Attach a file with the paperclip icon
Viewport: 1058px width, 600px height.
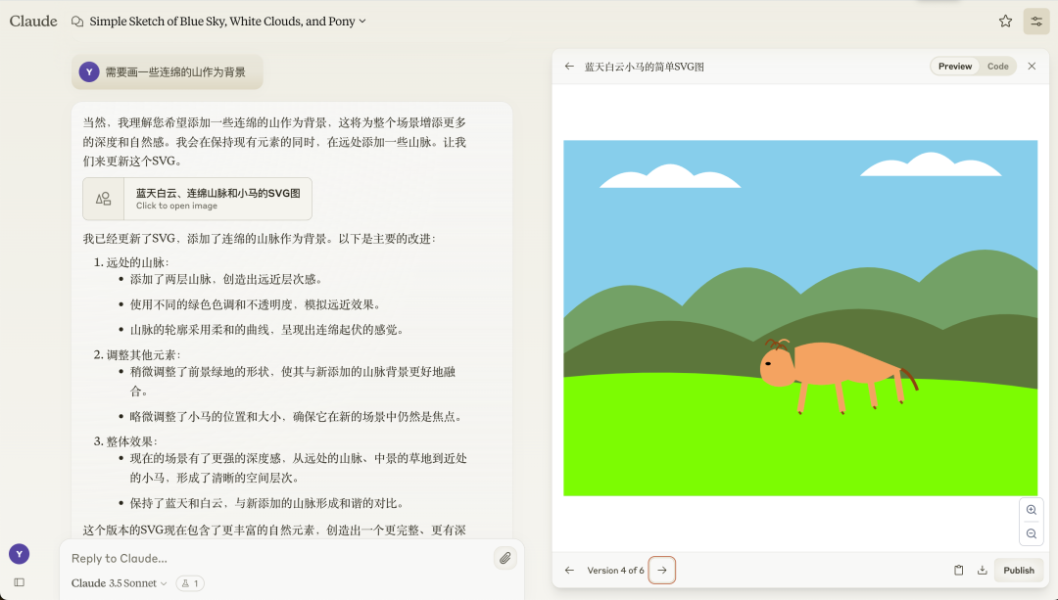[x=505, y=558]
